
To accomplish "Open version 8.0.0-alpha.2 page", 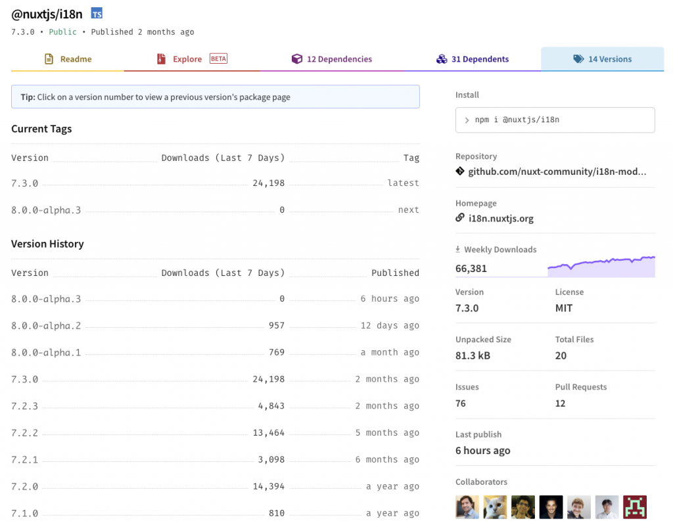I will click(46, 326).
